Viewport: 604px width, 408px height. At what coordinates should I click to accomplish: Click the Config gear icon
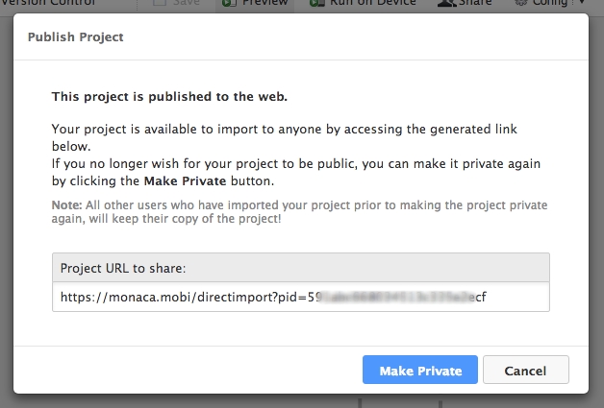521,3
